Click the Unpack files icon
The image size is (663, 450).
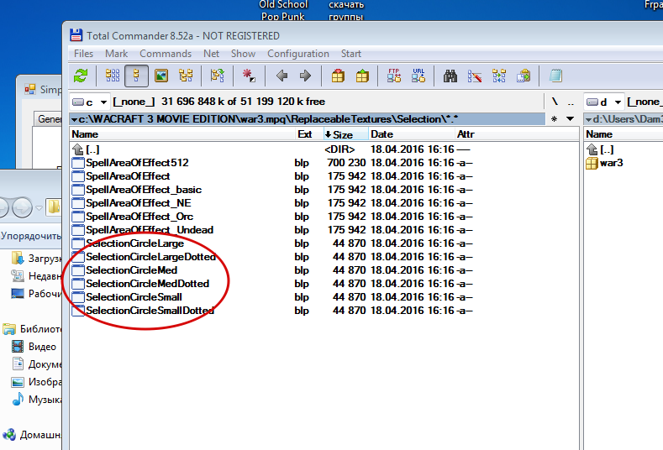pos(362,76)
